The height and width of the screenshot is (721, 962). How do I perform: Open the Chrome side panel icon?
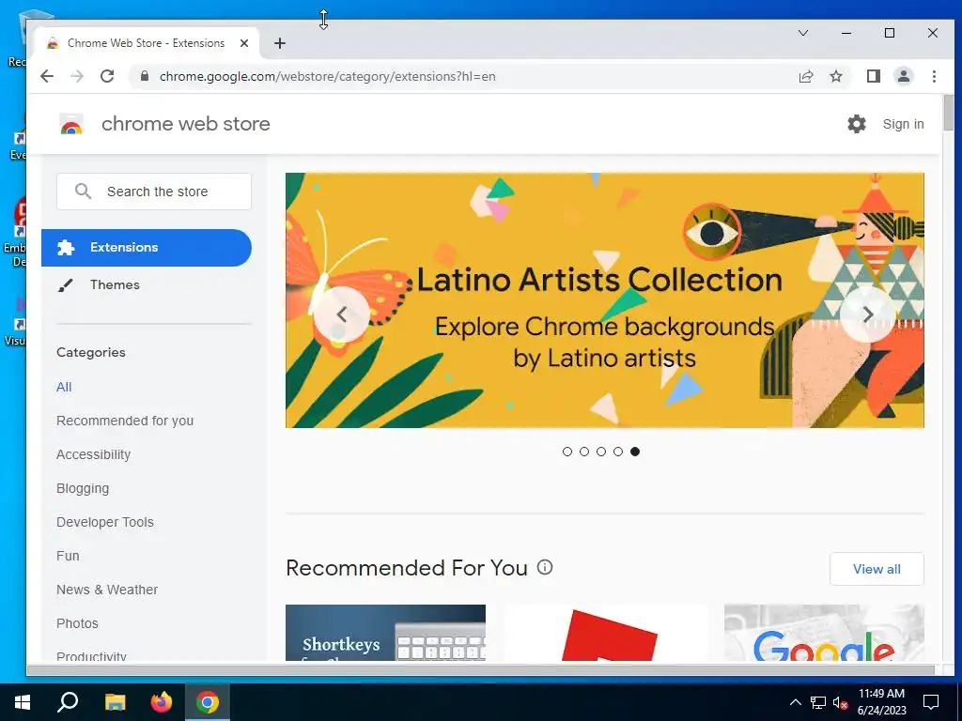coord(873,76)
